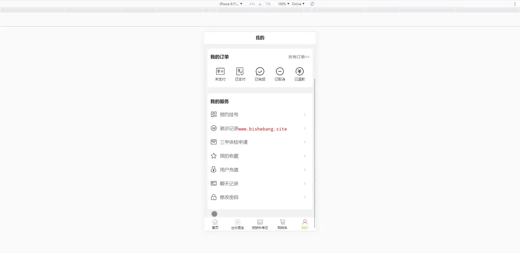Open 修改密码 change password text
Screen dimensions: 520x253
click(229, 197)
